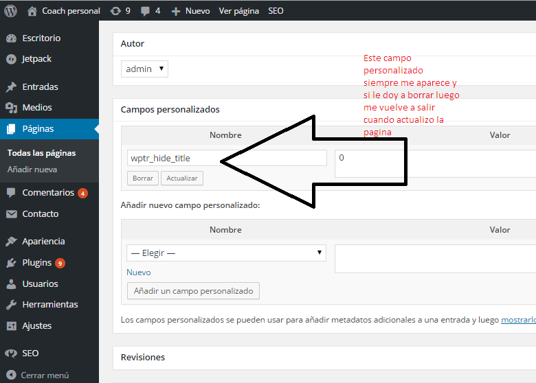This screenshot has height=383, width=536.
Task: Open the comments bubble icon showing 4
Action: pyautogui.click(x=145, y=11)
